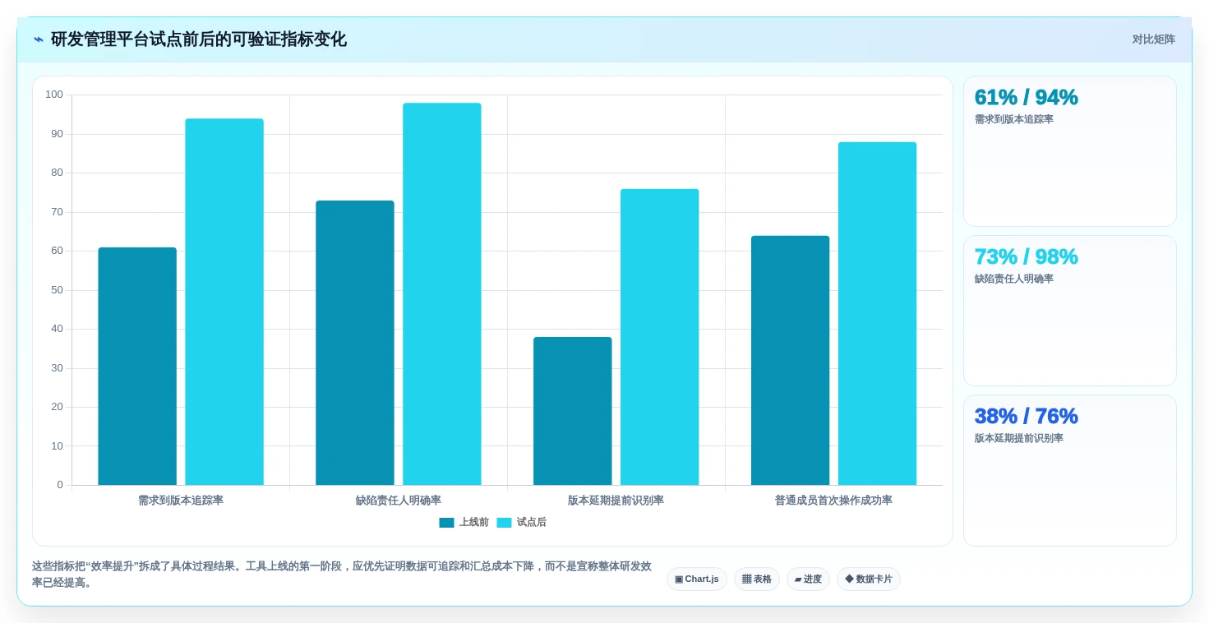Click the title 研发管理平台试点前后的可验证指标变化
This screenshot has height=623, width=1209.
tap(199, 39)
